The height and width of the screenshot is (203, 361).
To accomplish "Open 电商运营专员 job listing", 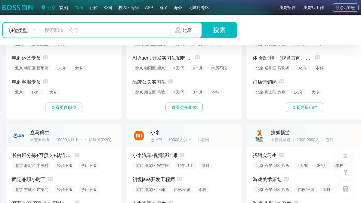I will (26, 58).
